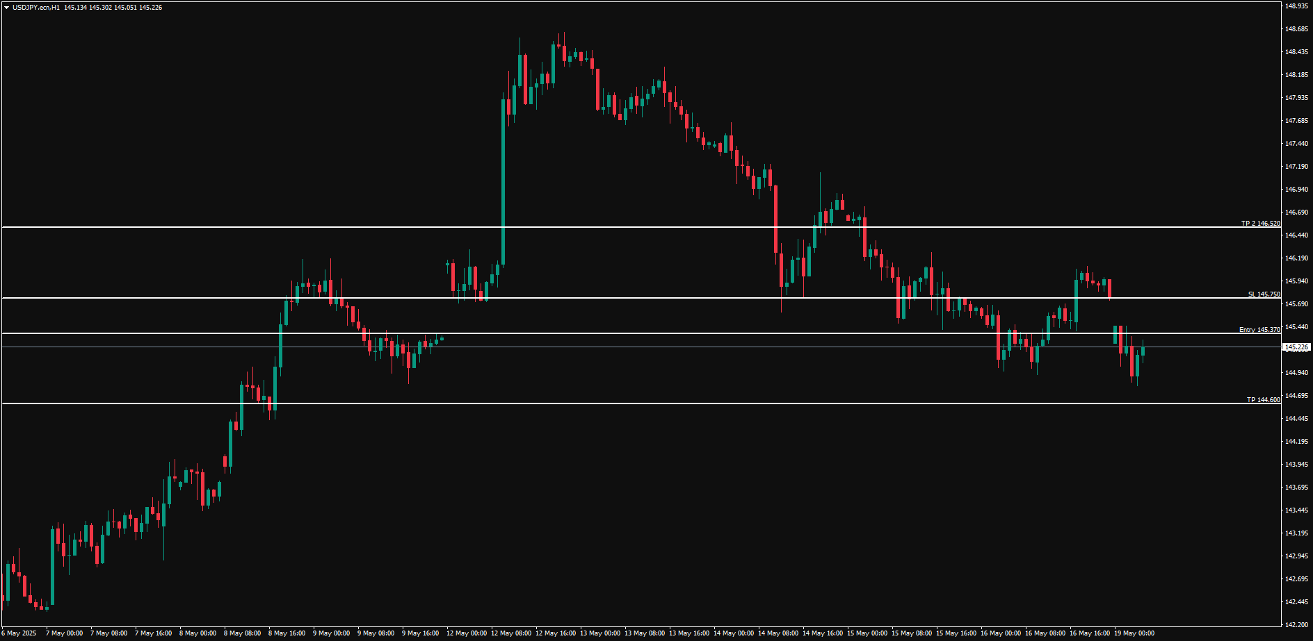Click the tall green 12 May breakout candle
1313x641 pixels.
click(x=503, y=181)
